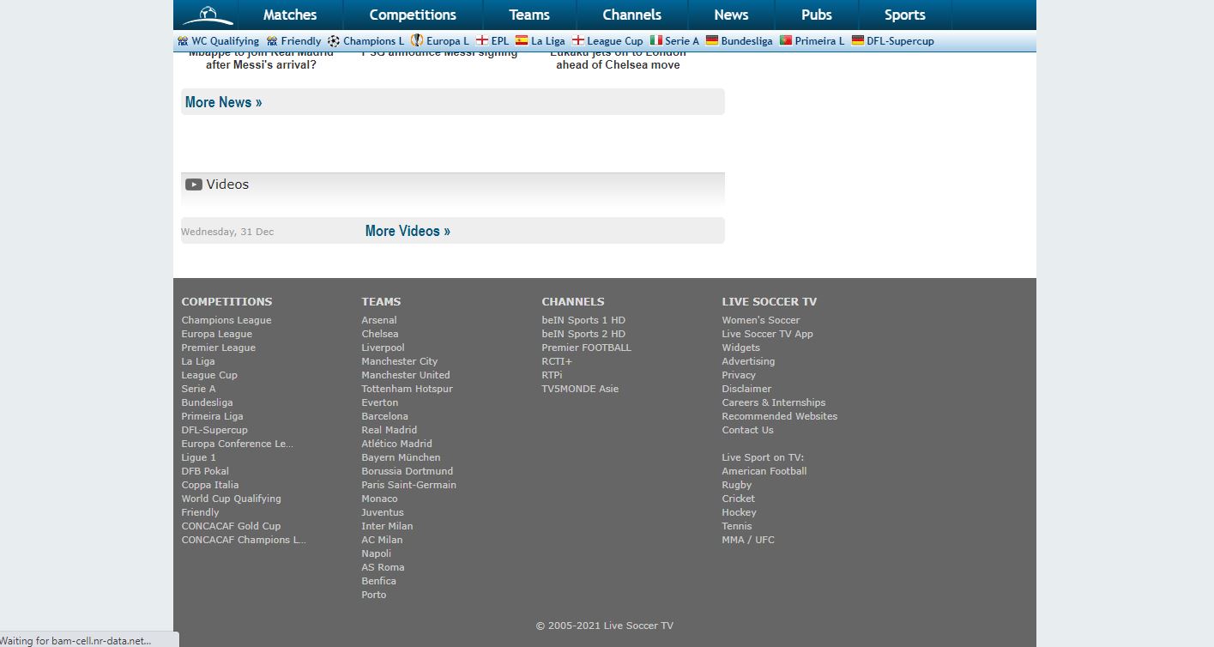
Task: Open Tottenham Hotspur team link
Action: [x=408, y=389]
